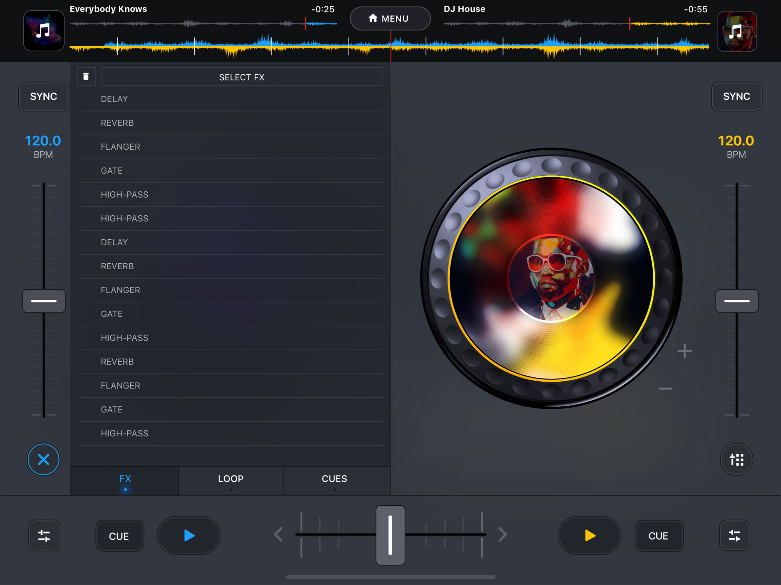This screenshot has width=781, height=585.
Task: Open Everybody Knows track artwork thumbnail
Action: click(44, 31)
